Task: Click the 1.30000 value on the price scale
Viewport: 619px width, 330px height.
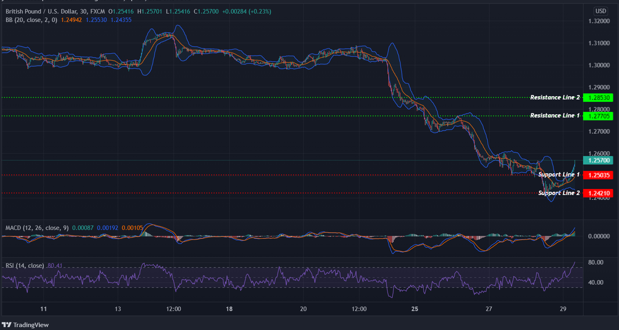Action: 600,65
